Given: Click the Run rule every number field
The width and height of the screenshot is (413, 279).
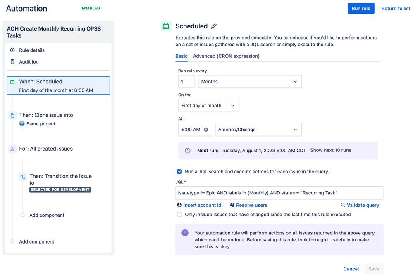Looking at the screenshot, I should tap(186, 82).
